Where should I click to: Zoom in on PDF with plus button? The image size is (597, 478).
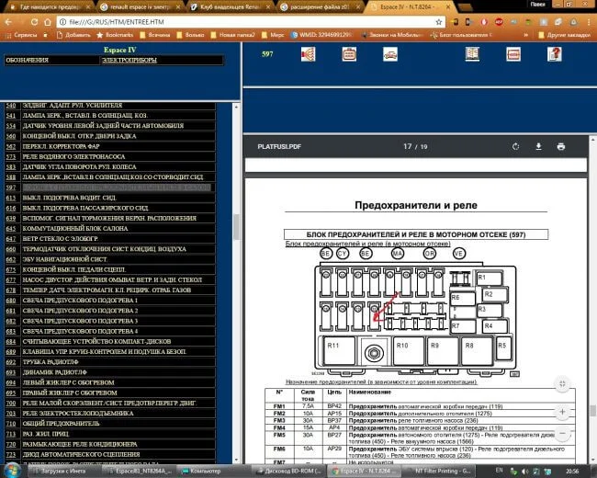pos(561,412)
